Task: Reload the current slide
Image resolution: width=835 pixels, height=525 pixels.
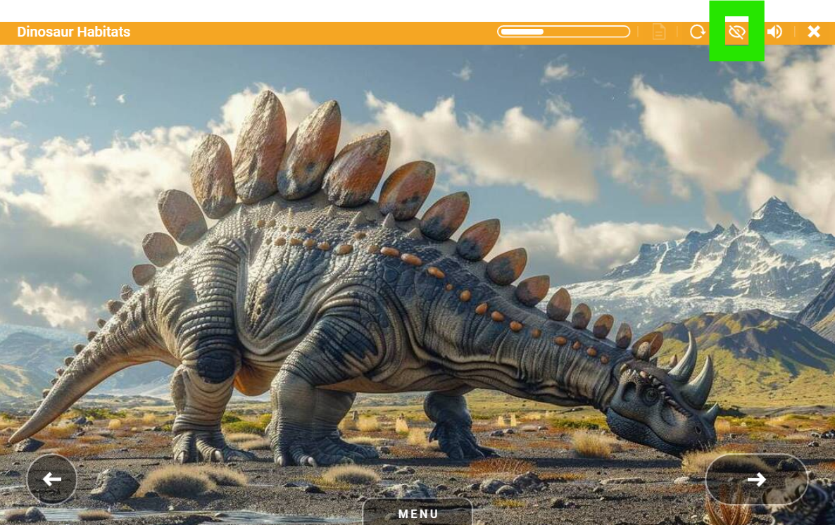Action: (697, 32)
